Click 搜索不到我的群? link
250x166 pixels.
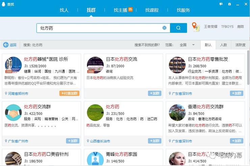coord(148,45)
